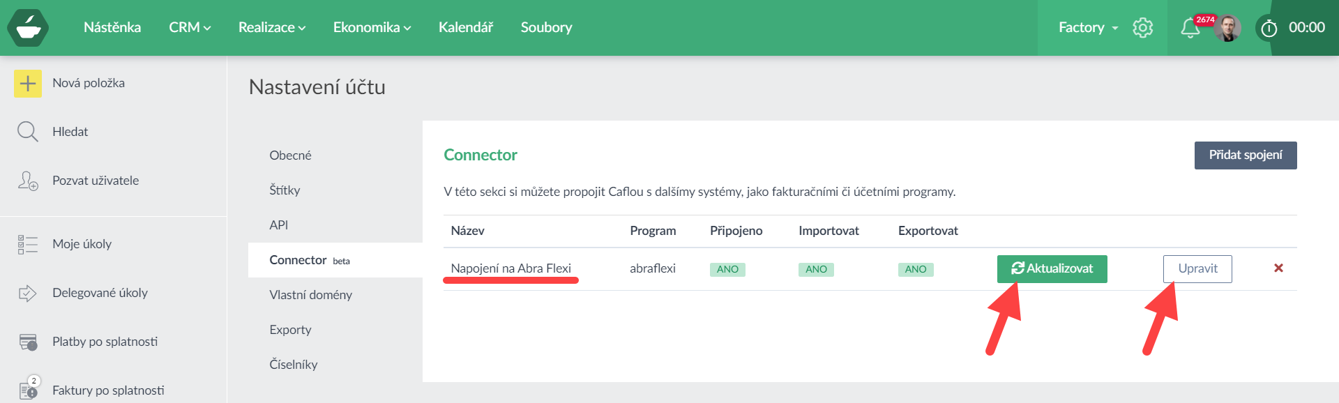Image resolution: width=1339 pixels, height=403 pixels.
Task: Click the Upravit button for Abra Flexi
Action: pyautogui.click(x=1197, y=269)
